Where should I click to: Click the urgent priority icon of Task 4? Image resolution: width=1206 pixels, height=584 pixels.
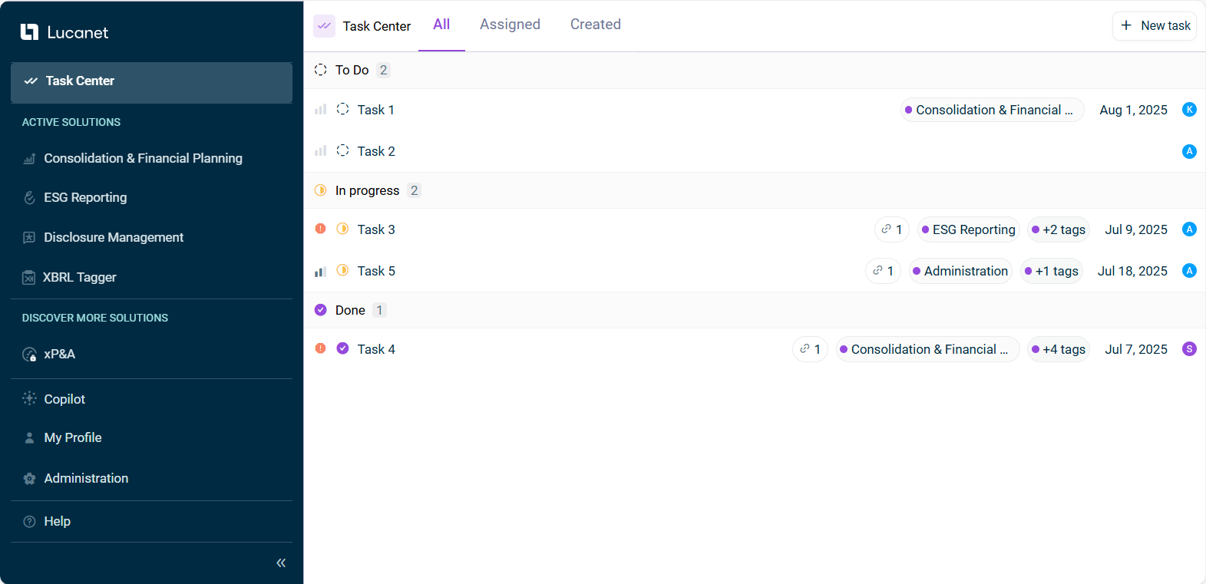[x=321, y=348]
